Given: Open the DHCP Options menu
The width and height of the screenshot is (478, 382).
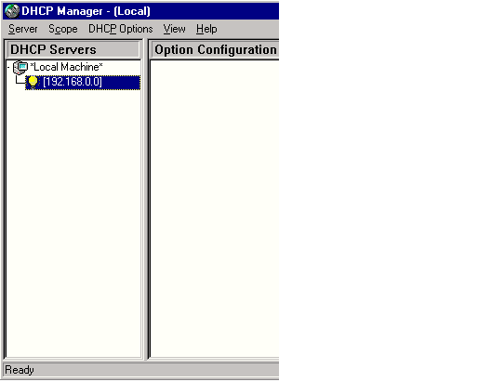Looking at the screenshot, I should click(121, 29).
